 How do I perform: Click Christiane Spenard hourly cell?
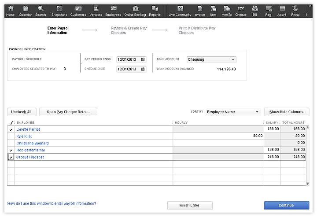[x=218, y=143]
